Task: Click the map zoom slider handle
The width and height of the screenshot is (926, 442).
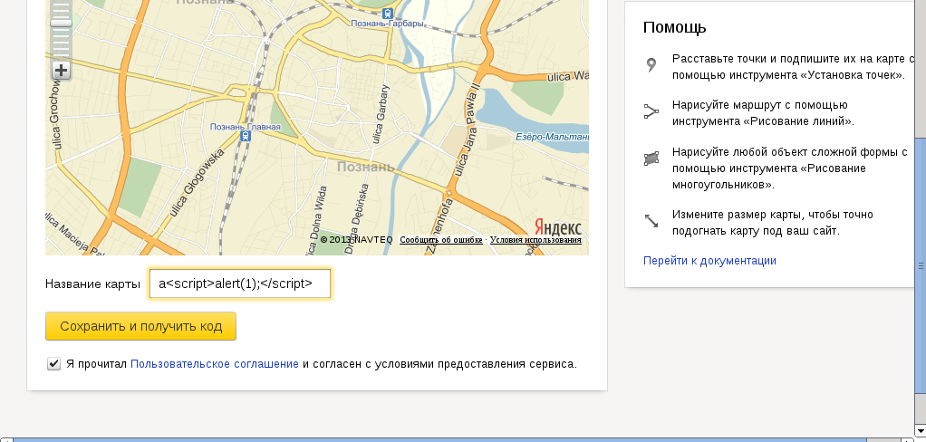Action: coord(61,23)
